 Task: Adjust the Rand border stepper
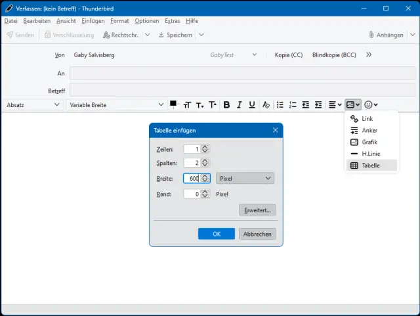(x=205, y=194)
